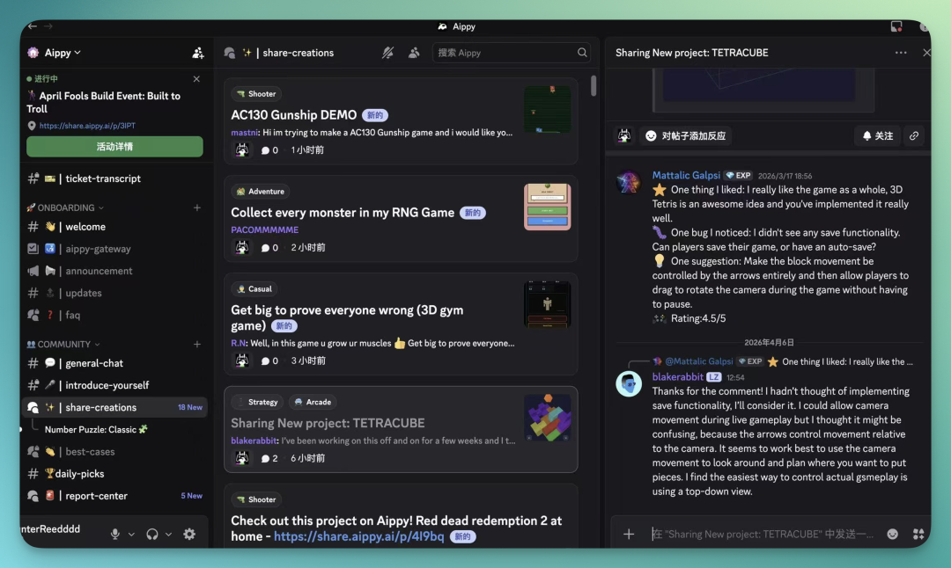951x568 pixels.
Task: Open the microphone input options chevron
Action: [131, 534]
